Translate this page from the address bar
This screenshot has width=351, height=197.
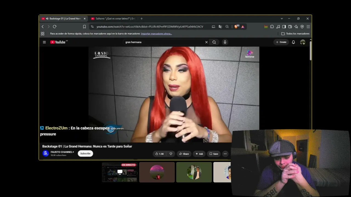(x=220, y=27)
